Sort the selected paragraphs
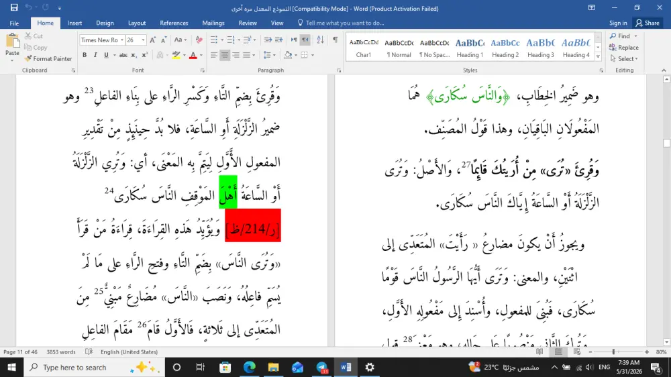The width and height of the screenshot is (671, 377). 320,40
